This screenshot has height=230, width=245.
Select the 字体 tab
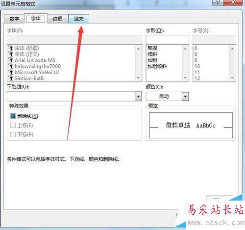(x=36, y=19)
